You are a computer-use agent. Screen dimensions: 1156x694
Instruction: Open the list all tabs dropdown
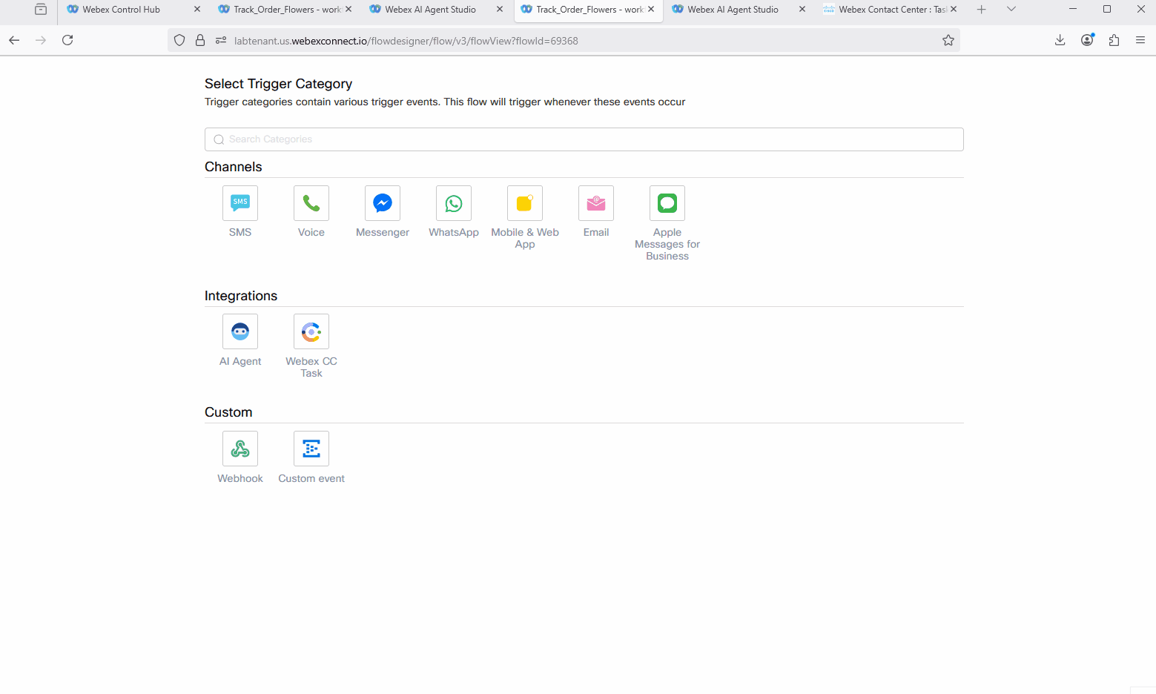(x=1011, y=10)
